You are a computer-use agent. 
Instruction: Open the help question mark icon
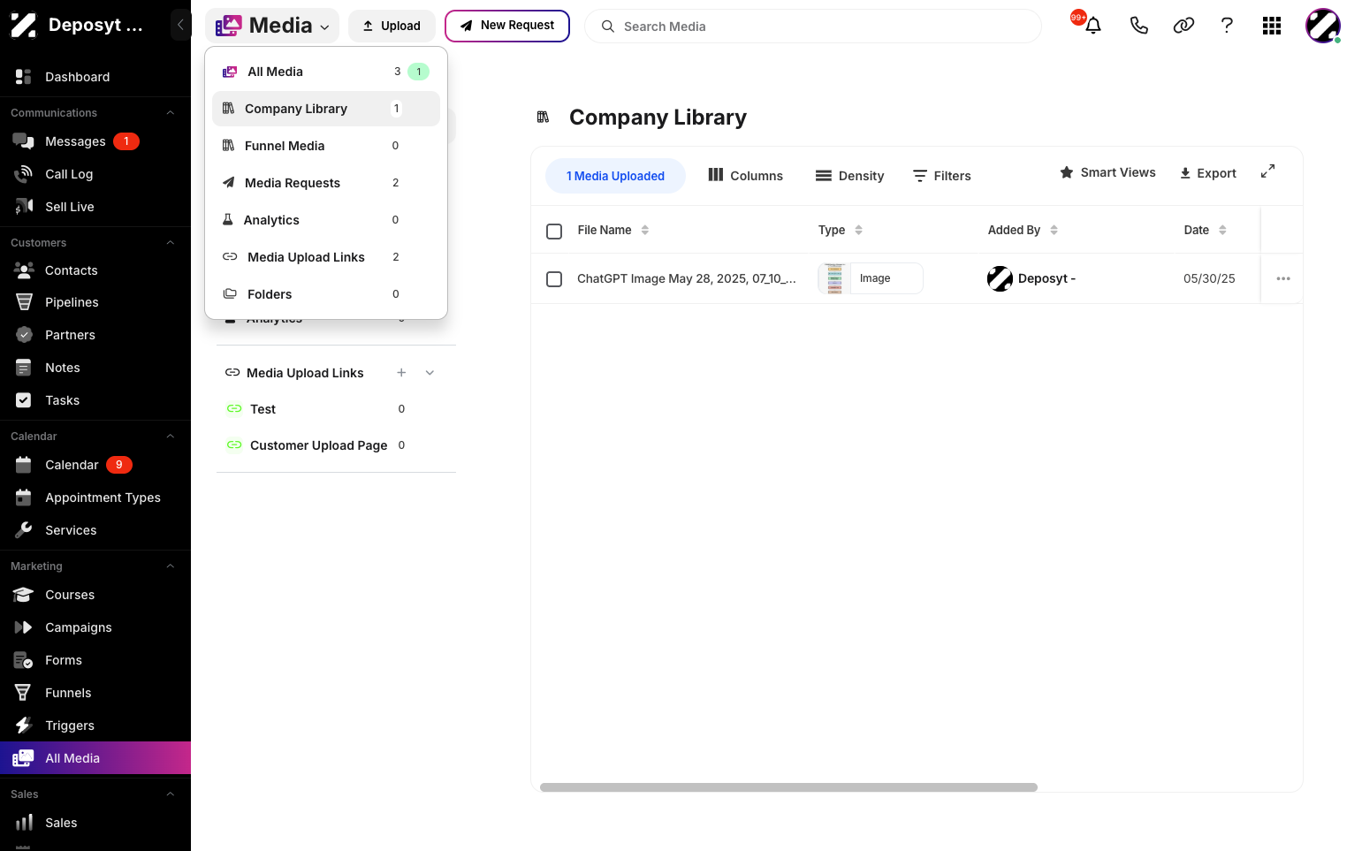[x=1227, y=26]
